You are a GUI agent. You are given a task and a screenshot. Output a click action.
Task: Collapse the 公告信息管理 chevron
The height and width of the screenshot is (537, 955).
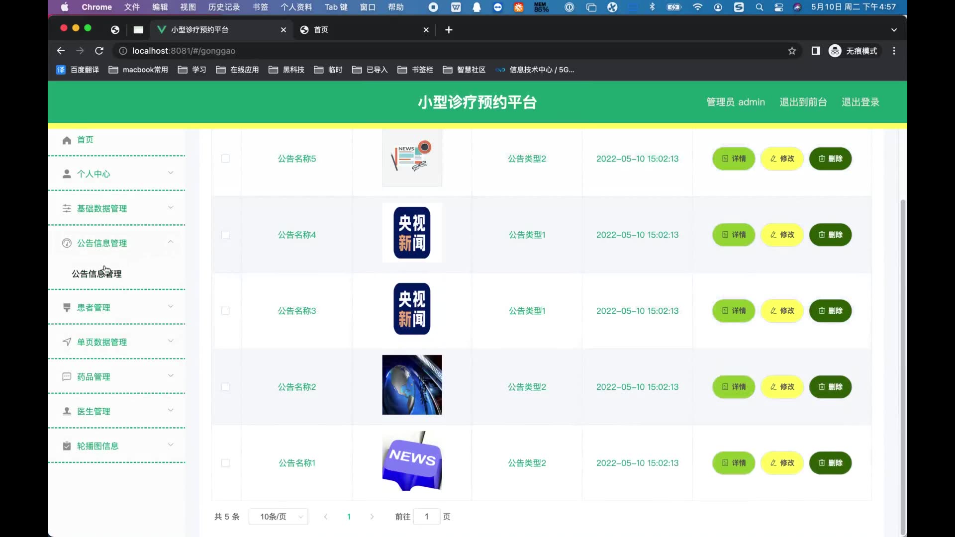(x=171, y=242)
